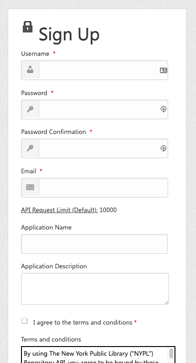Click inside the Application Description textarea
Screen dimensions: 196x363
click(x=95, y=289)
